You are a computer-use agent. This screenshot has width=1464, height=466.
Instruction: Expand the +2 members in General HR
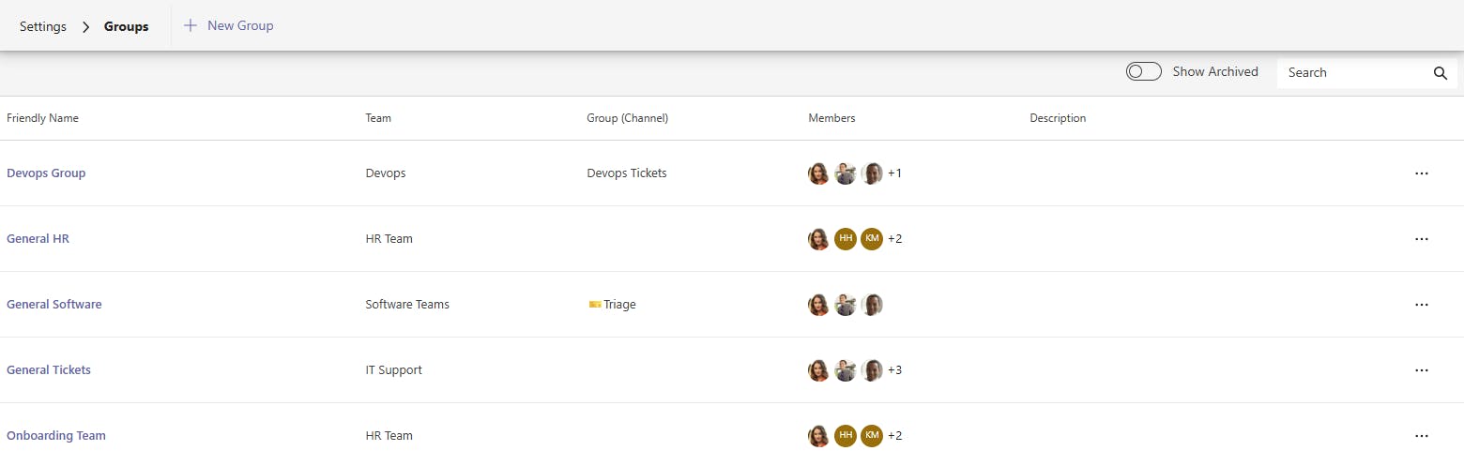[894, 239]
